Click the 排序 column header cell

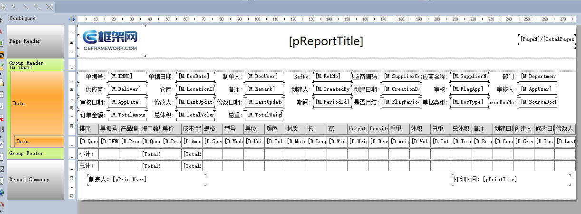click(88, 128)
